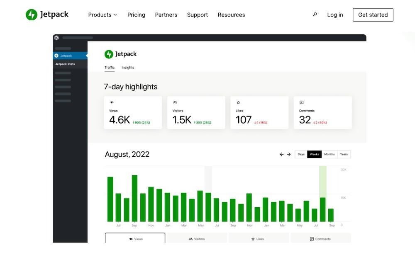Click the 32 comments value

(305, 120)
